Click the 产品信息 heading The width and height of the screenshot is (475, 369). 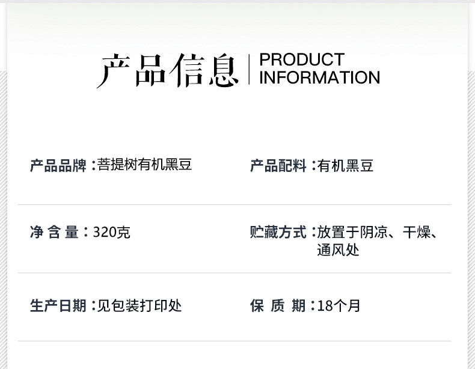pyautogui.click(x=168, y=70)
